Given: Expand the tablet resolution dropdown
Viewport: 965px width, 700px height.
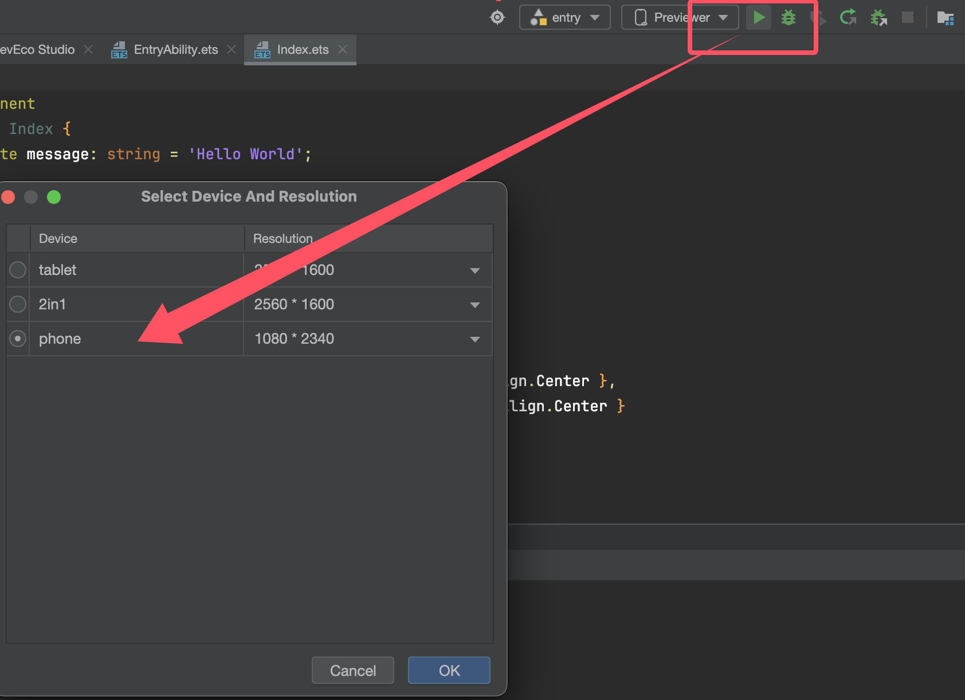Looking at the screenshot, I should click(474, 270).
